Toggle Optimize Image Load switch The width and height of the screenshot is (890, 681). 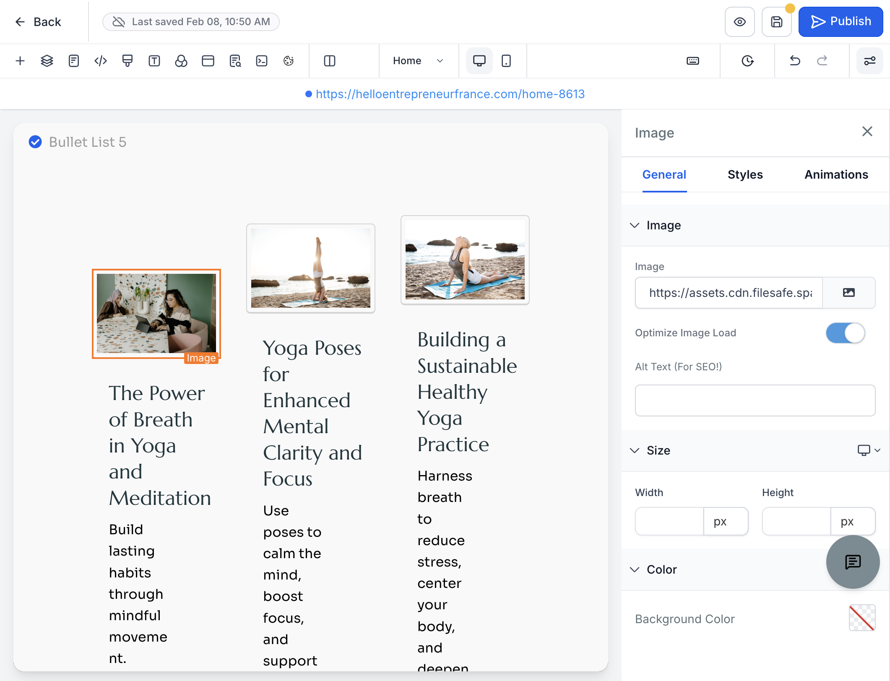point(846,333)
